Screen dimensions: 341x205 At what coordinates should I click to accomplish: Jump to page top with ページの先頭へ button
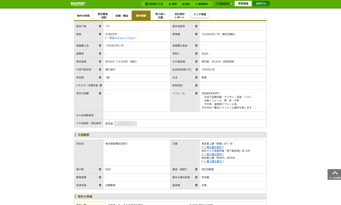click(x=334, y=174)
